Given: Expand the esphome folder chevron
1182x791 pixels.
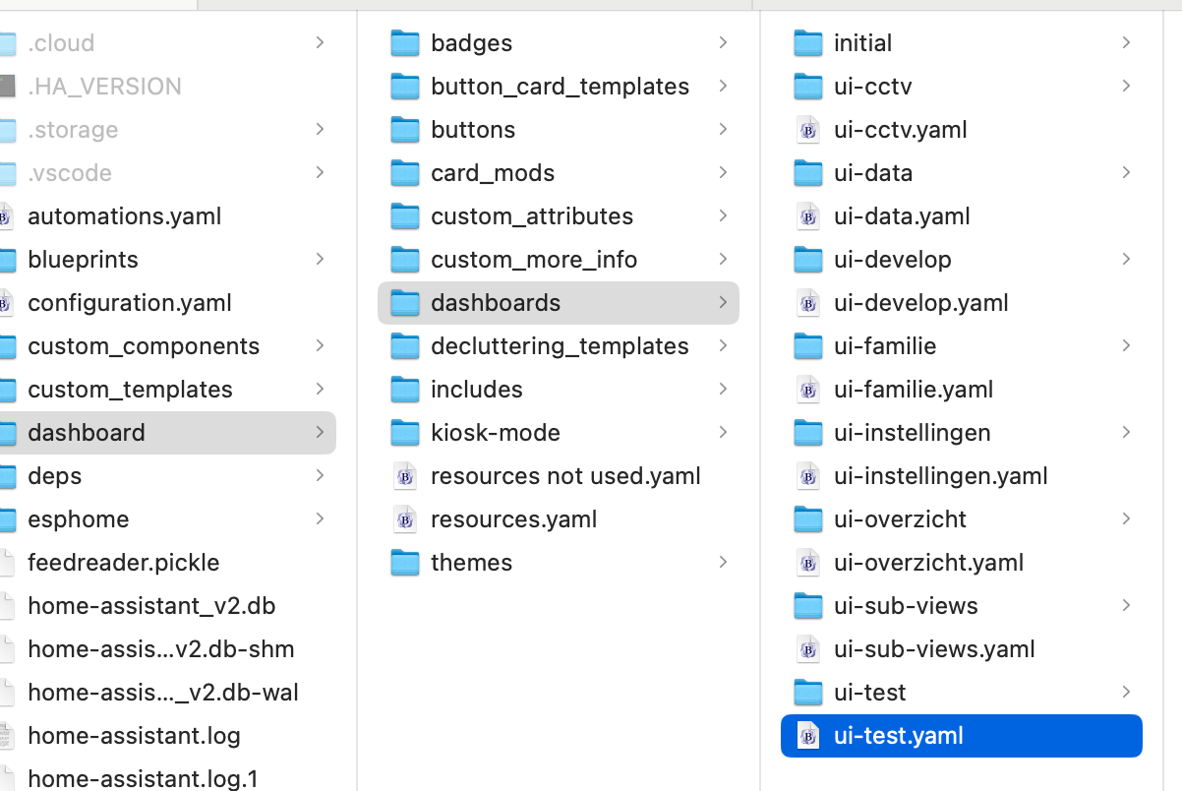Looking at the screenshot, I should [320, 518].
